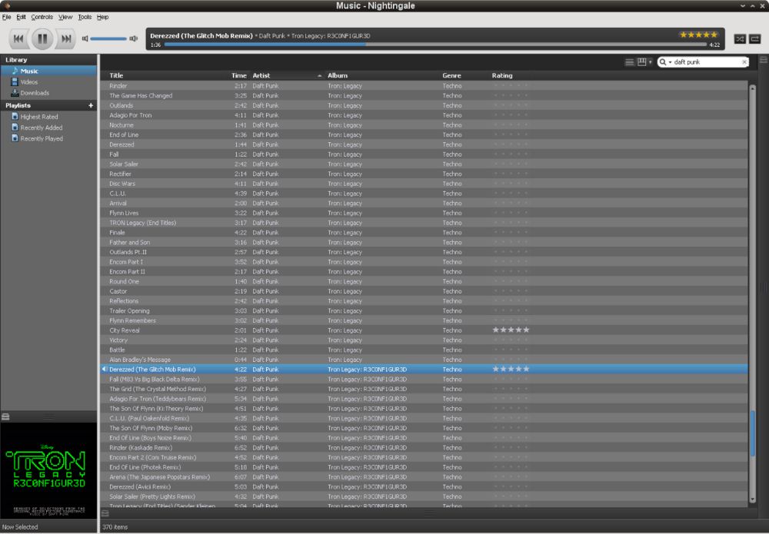Toggle the right-side display pane icon

[x=764, y=60]
